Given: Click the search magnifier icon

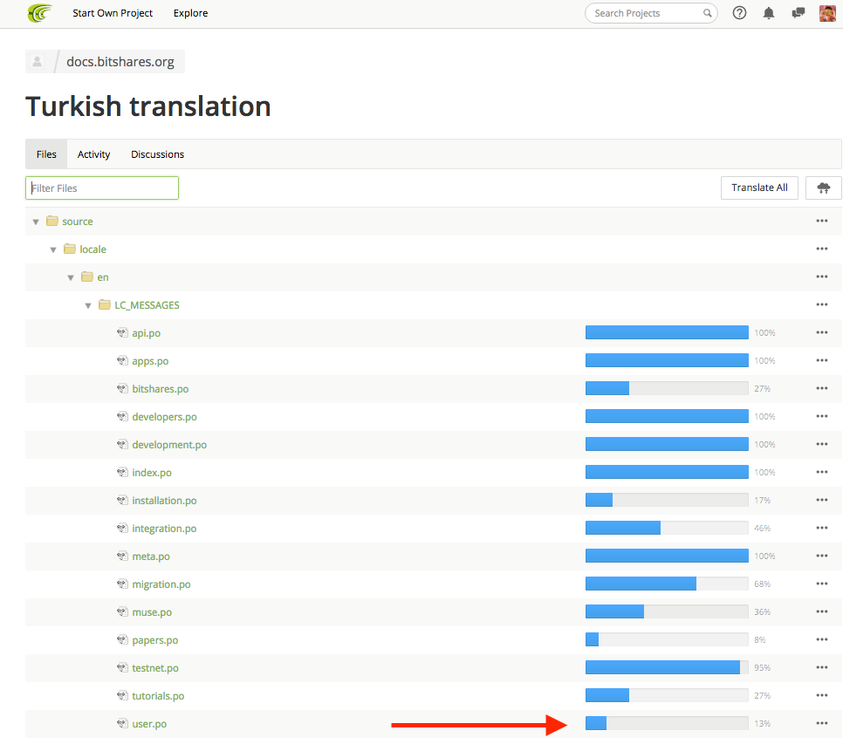Looking at the screenshot, I should (708, 13).
